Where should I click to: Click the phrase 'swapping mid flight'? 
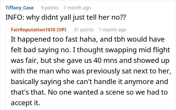[137, 50]
